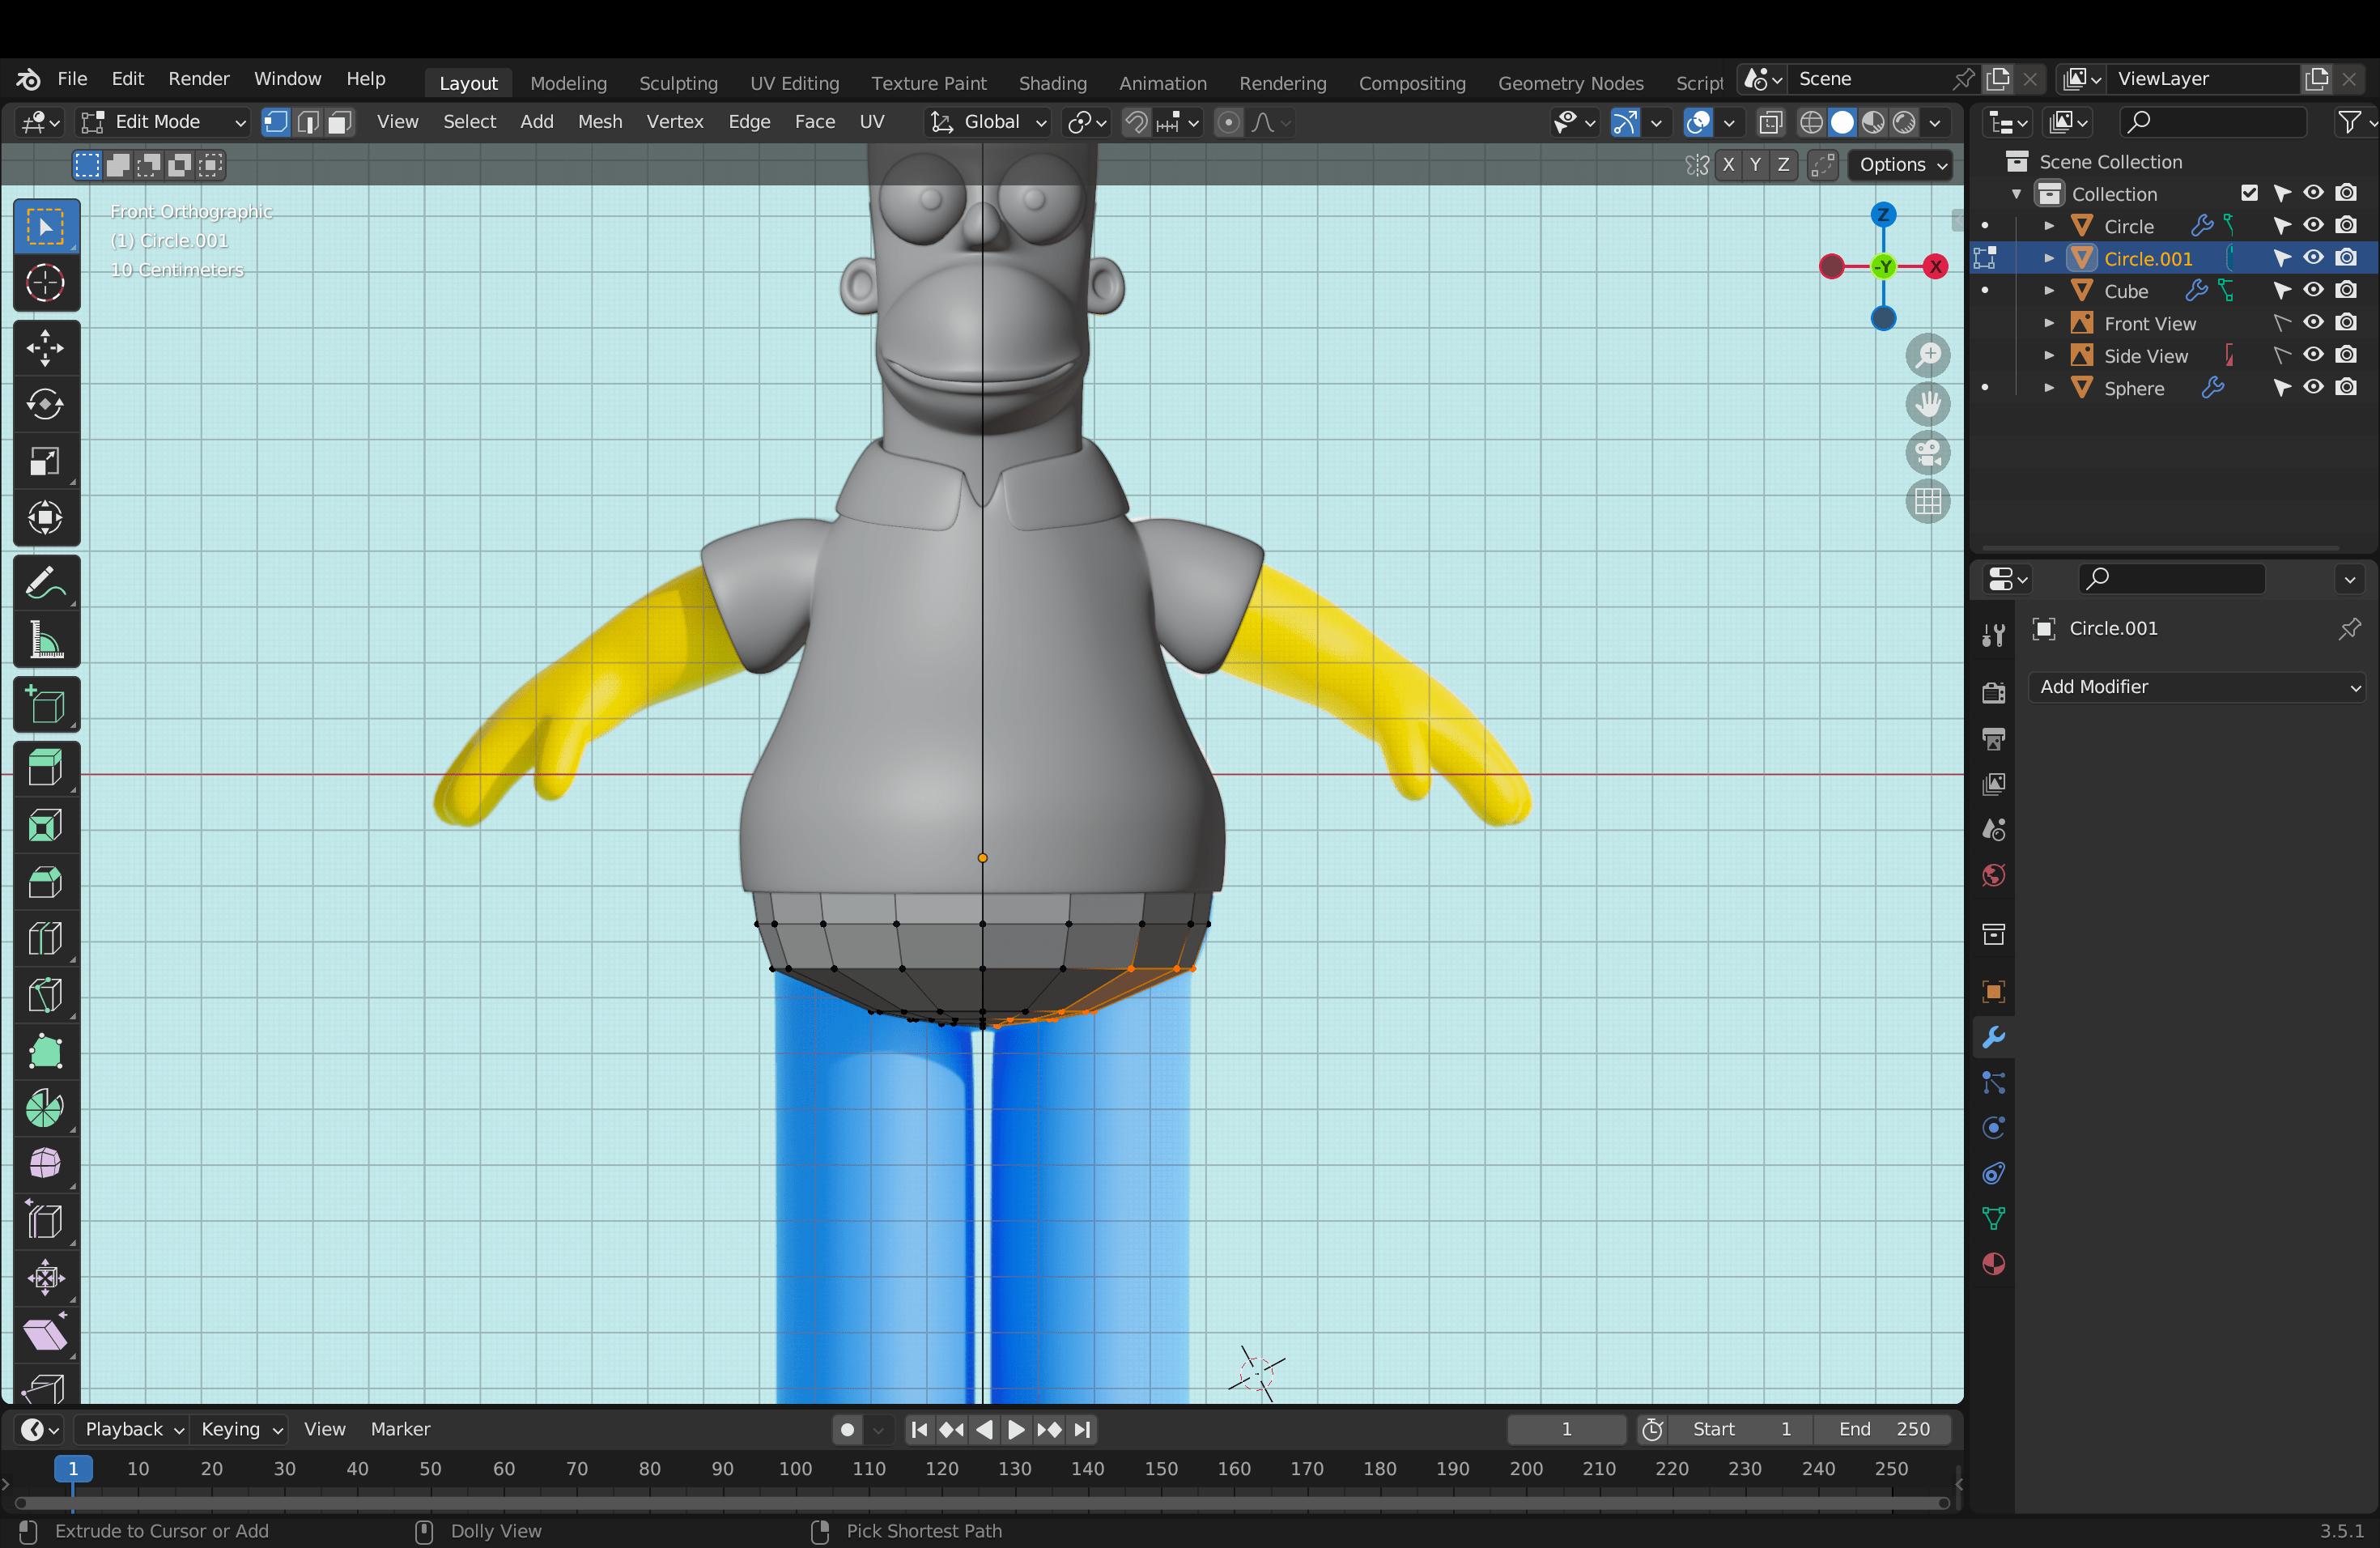Screen dimensions: 2380x1548
Task: Enable vertex select mode
Action: coord(275,122)
